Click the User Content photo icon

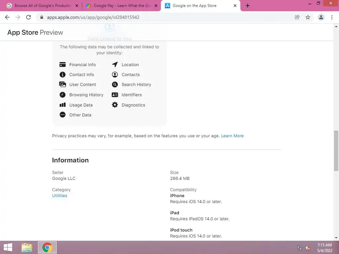[x=63, y=84]
